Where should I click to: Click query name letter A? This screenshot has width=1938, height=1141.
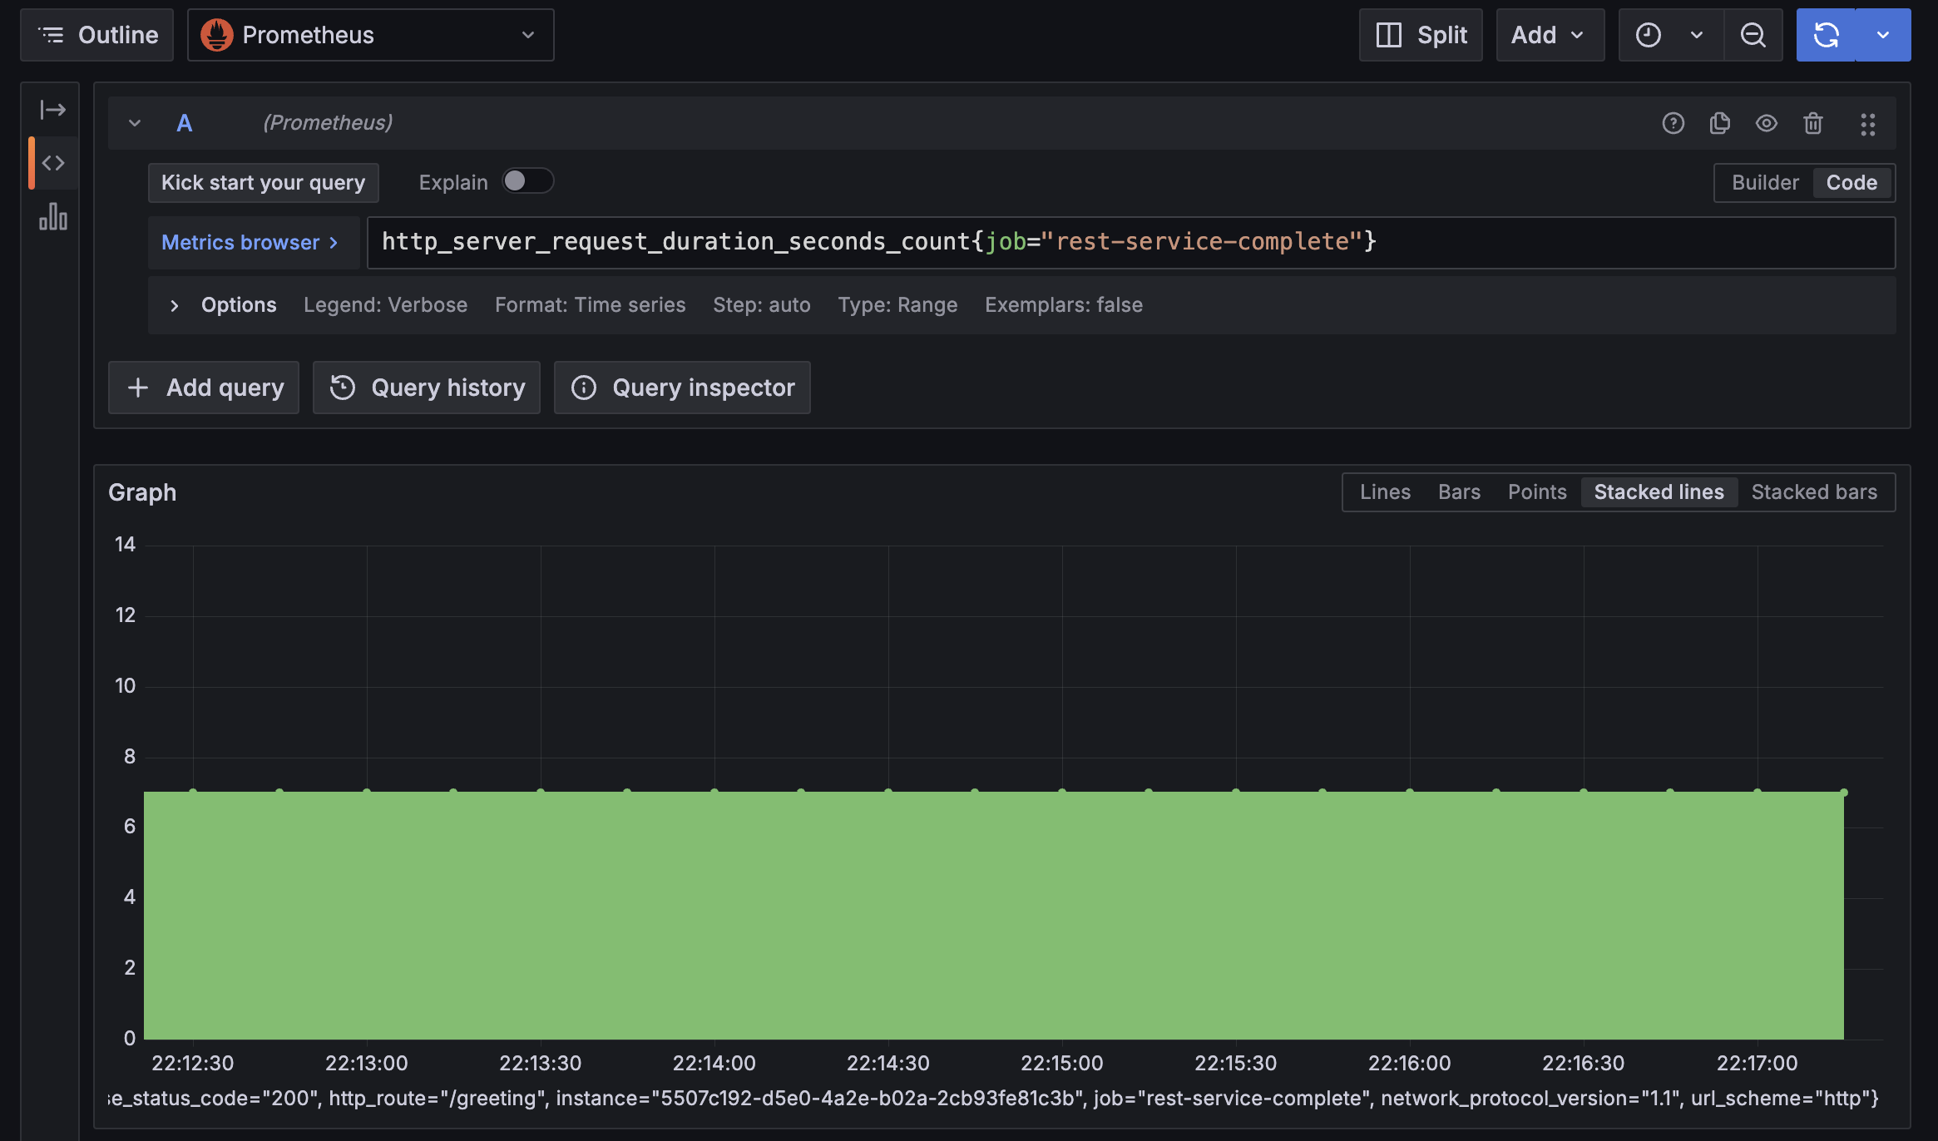(x=185, y=123)
